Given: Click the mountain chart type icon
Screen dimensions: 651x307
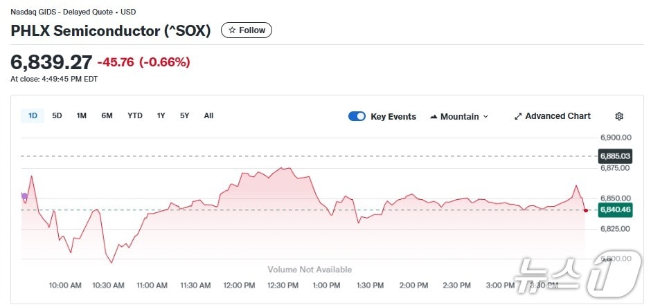Looking at the screenshot, I should pyautogui.click(x=434, y=116).
